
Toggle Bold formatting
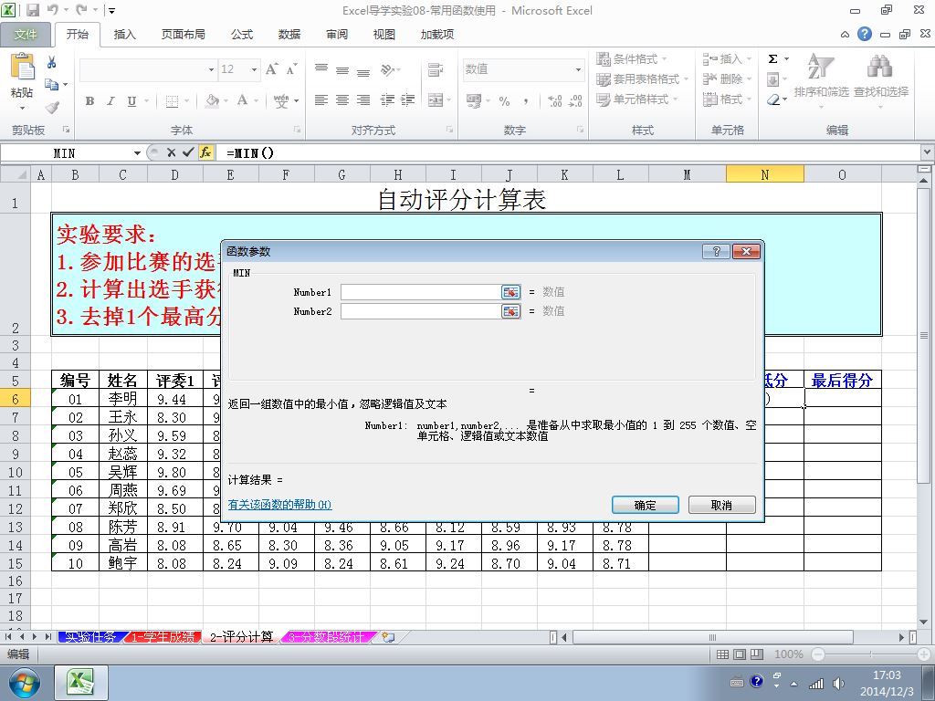coord(89,101)
